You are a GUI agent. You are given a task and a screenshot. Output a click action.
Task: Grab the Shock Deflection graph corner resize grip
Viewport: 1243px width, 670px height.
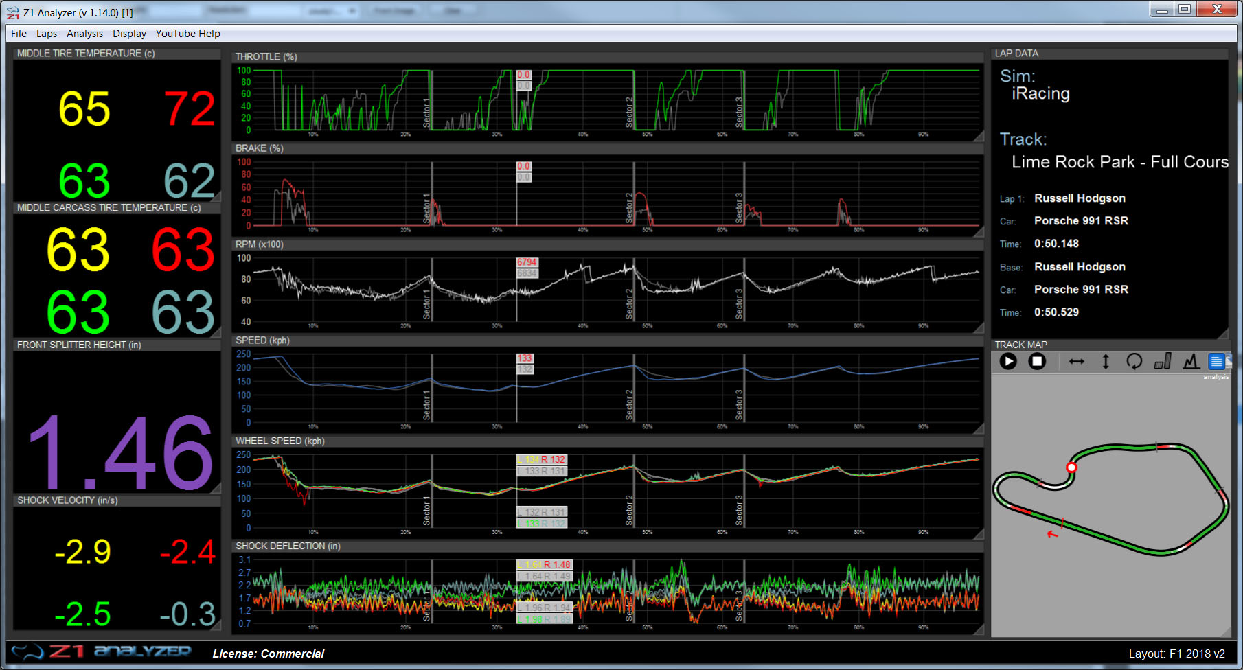point(978,629)
